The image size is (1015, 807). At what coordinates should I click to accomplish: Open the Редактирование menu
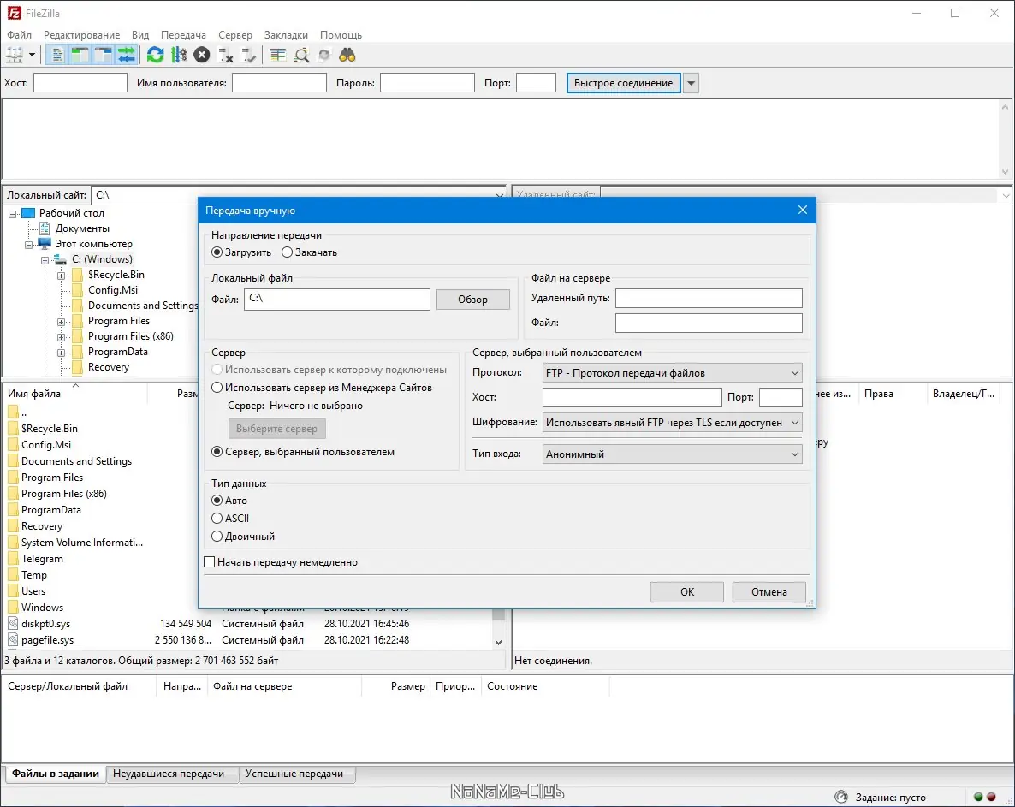[x=81, y=35]
